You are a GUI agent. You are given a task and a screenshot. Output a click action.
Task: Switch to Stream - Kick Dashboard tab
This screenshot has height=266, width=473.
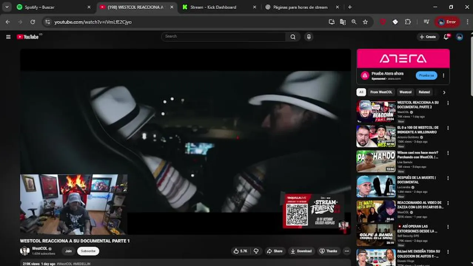[218, 7]
